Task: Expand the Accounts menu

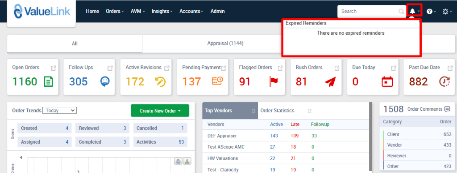Action: point(191,11)
